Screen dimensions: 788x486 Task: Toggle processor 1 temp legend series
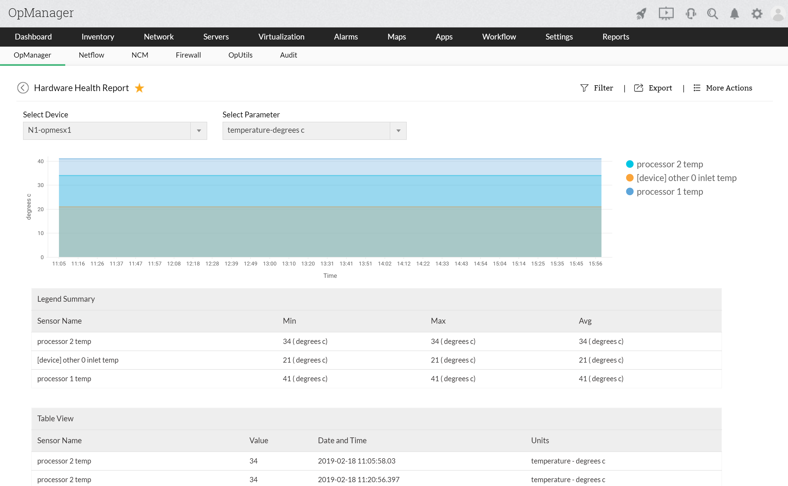point(670,192)
